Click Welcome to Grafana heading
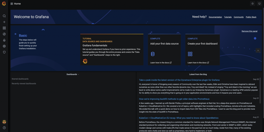The image size is (264, 132). point(31,17)
